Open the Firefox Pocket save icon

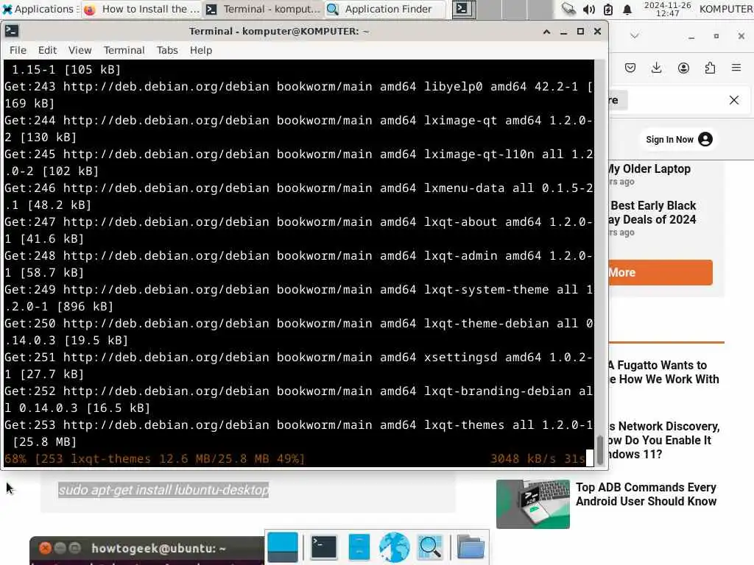point(630,68)
